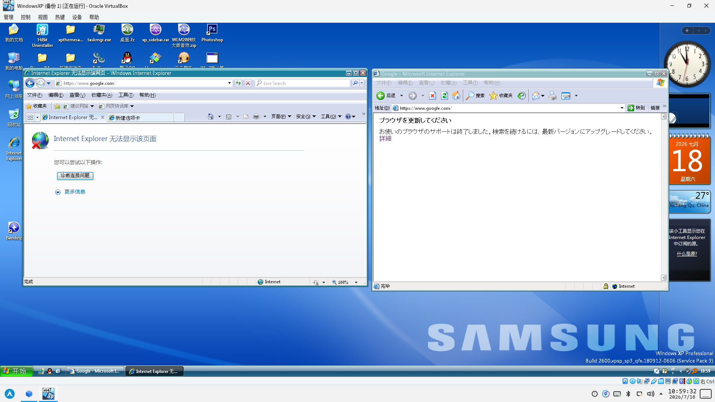Open the 开始 Start button

(16, 371)
